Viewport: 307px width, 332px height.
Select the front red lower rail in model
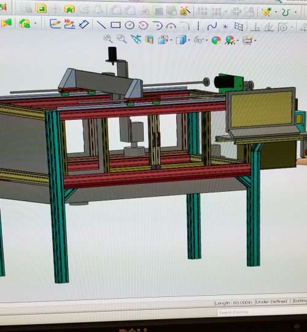tap(157, 175)
